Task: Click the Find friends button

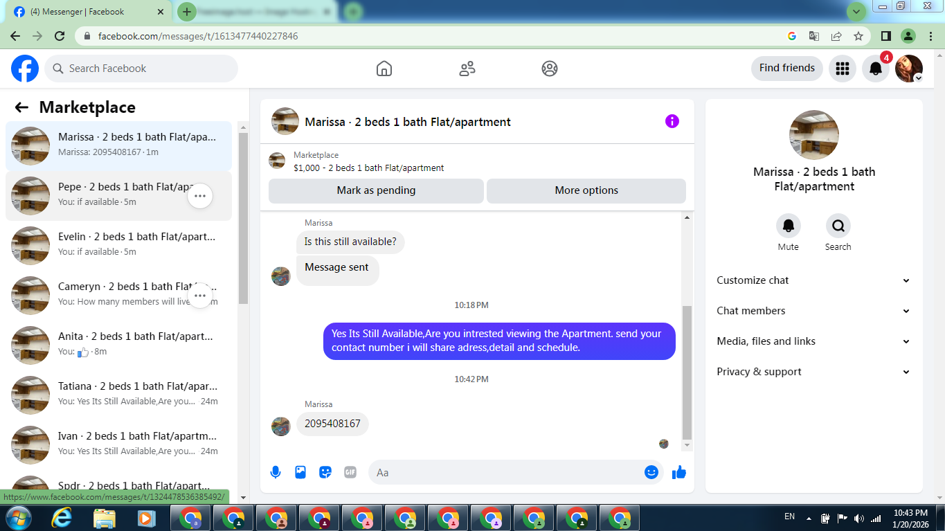Action: tap(787, 68)
